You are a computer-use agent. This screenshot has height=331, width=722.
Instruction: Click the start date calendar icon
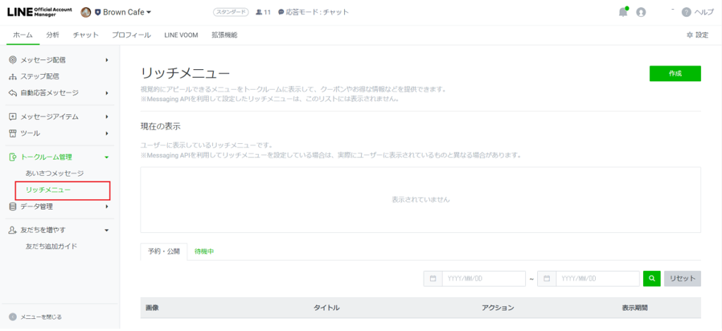click(433, 279)
